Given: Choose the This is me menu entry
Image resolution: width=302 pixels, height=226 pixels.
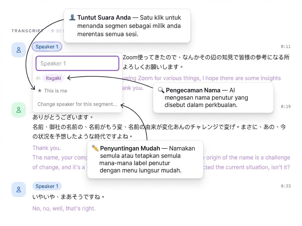Looking at the screenshot, I should [x=56, y=91].
